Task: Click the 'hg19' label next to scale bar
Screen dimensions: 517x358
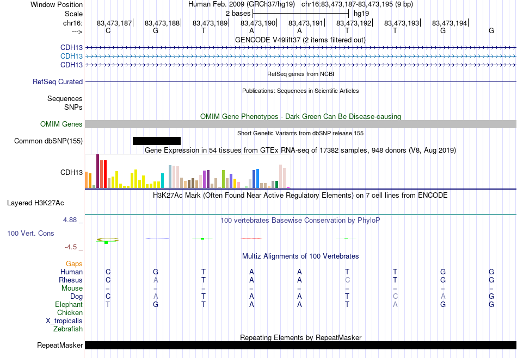Action: [x=361, y=14]
